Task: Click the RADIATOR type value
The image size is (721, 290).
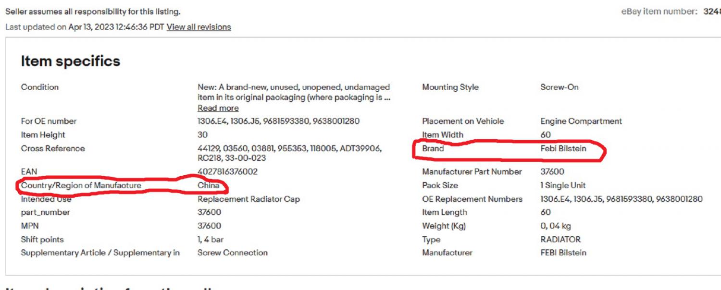Action: tap(560, 239)
